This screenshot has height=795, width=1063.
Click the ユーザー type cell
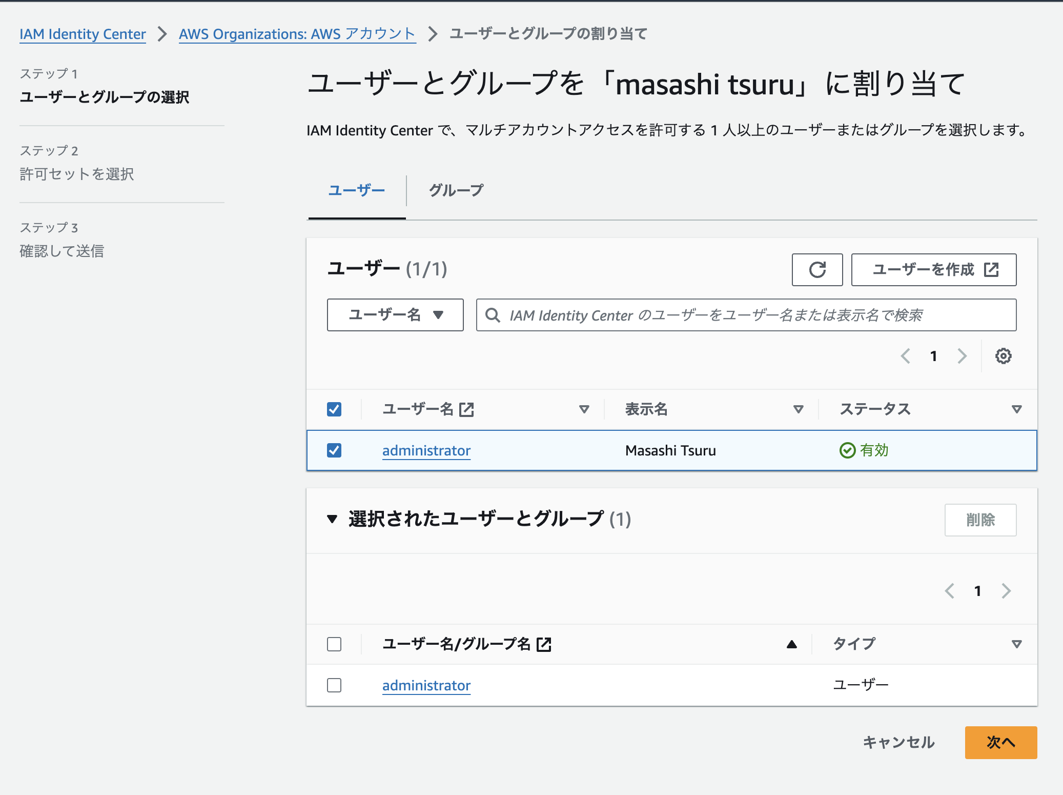click(x=861, y=685)
